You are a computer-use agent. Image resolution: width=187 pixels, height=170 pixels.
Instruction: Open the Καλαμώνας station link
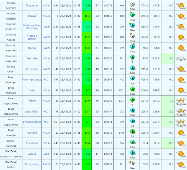[32, 164]
